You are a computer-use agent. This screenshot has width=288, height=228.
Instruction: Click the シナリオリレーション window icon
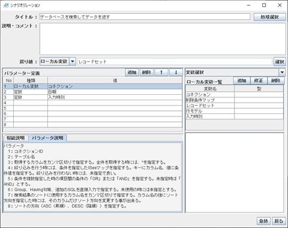pos(6,5)
